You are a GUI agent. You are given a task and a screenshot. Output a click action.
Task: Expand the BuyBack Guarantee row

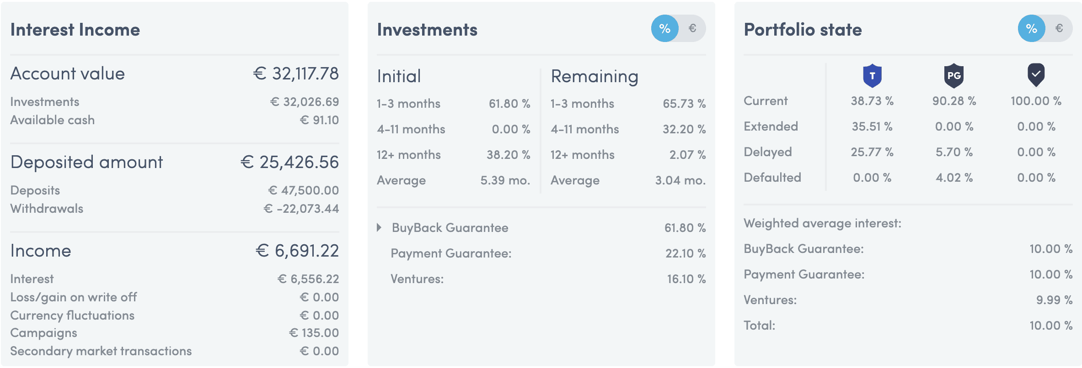click(x=379, y=227)
